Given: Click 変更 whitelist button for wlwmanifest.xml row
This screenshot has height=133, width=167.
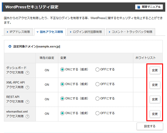Looking at the screenshot, I should [155, 114].
